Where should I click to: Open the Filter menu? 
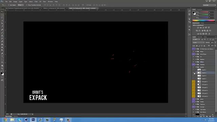[36, 1]
